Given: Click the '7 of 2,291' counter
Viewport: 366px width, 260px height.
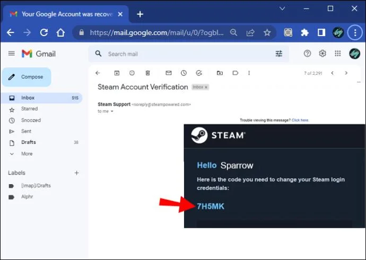Looking at the screenshot, I should coord(313,73).
